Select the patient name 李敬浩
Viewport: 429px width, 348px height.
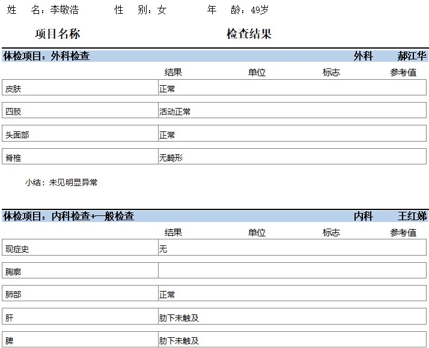[x=64, y=10]
